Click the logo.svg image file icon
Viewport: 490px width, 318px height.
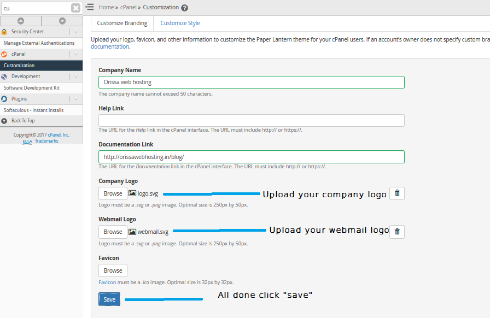point(132,193)
